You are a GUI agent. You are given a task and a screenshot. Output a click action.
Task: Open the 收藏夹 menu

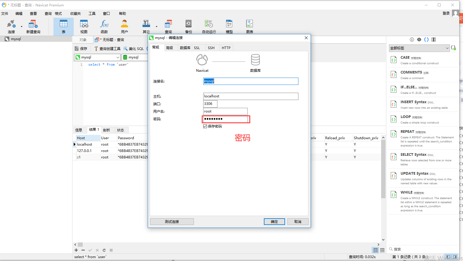(75, 13)
